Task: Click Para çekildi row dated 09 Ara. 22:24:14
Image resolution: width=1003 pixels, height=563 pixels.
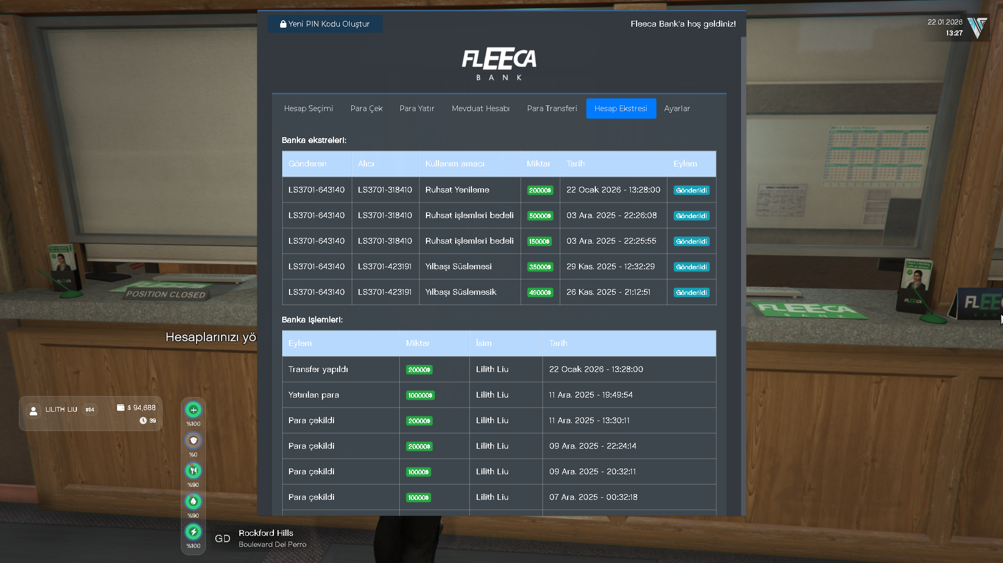Action: click(x=499, y=446)
